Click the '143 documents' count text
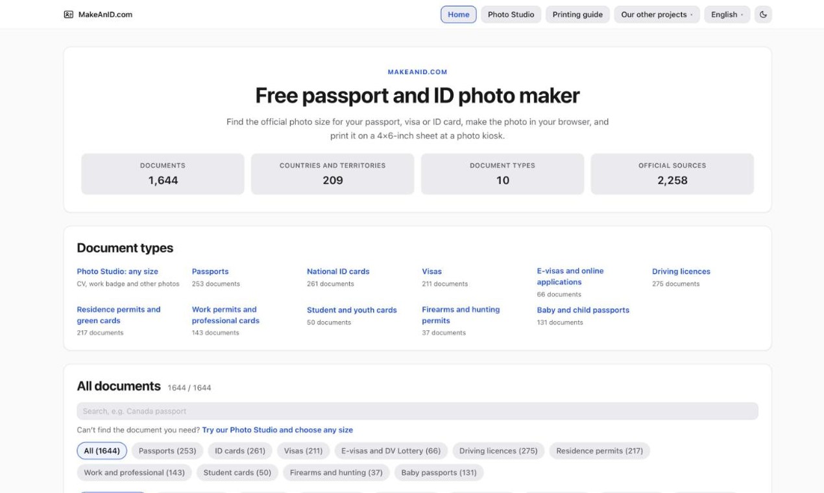 pos(215,333)
